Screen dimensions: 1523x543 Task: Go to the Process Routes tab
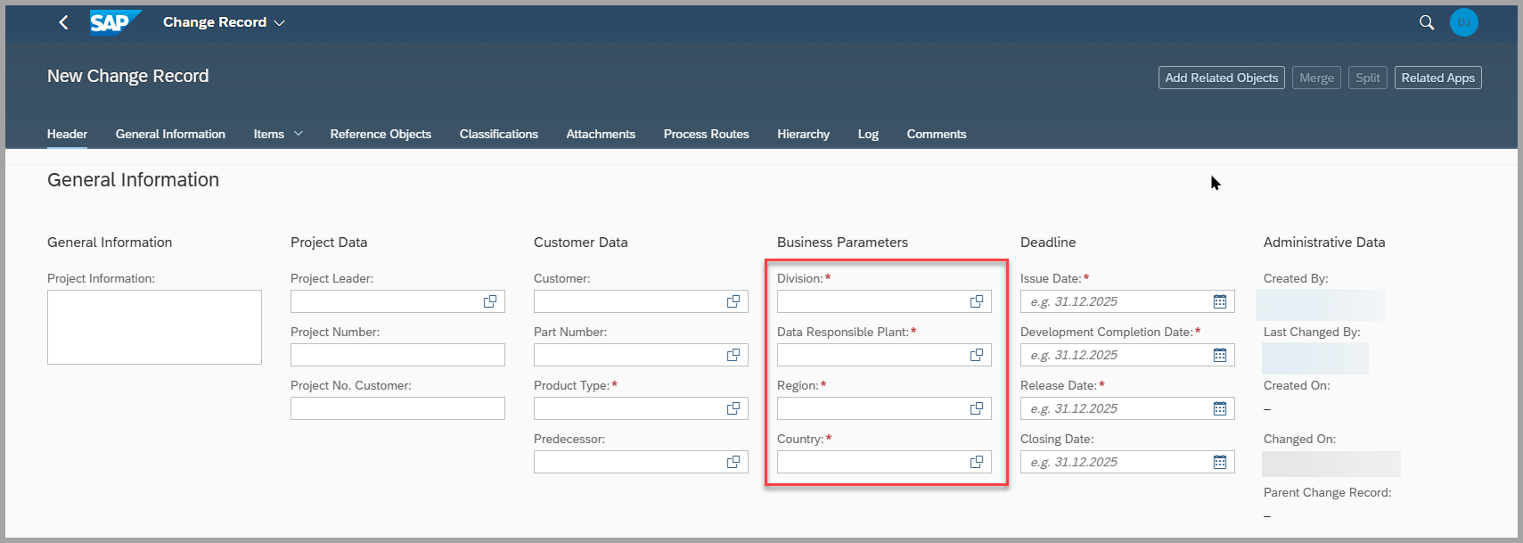coord(706,134)
